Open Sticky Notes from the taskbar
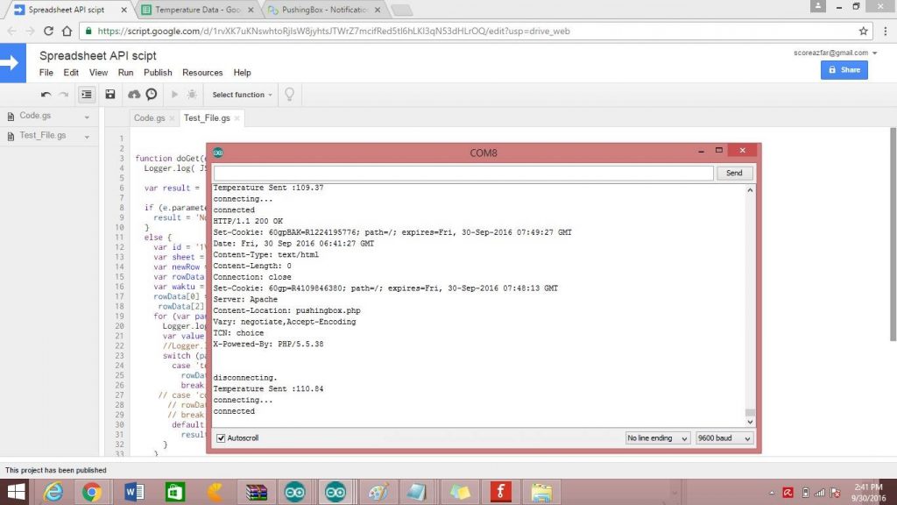The height and width of the screenshot is (505, 897). click(x=459, y=492)
